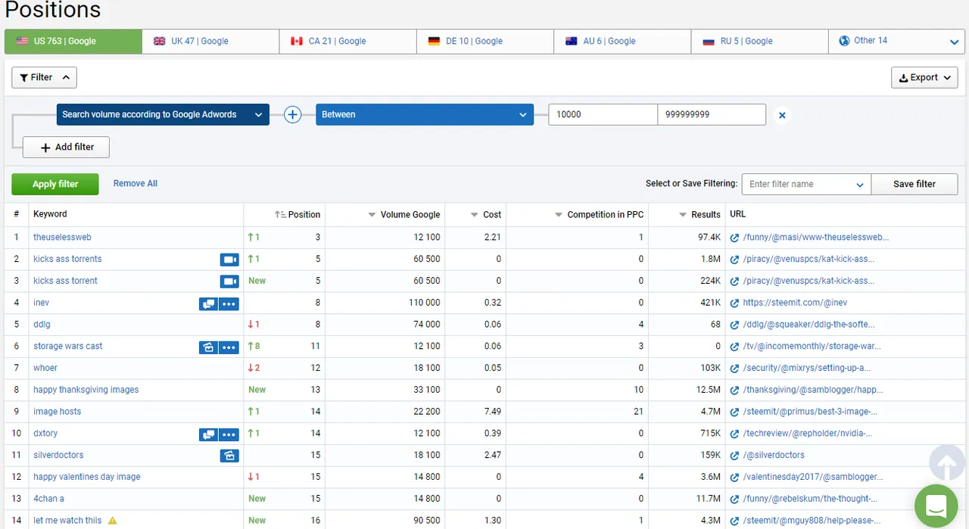Screen dimensions: 969x529
Task: Click the three-dots icon in inev row
Action: 229,303
